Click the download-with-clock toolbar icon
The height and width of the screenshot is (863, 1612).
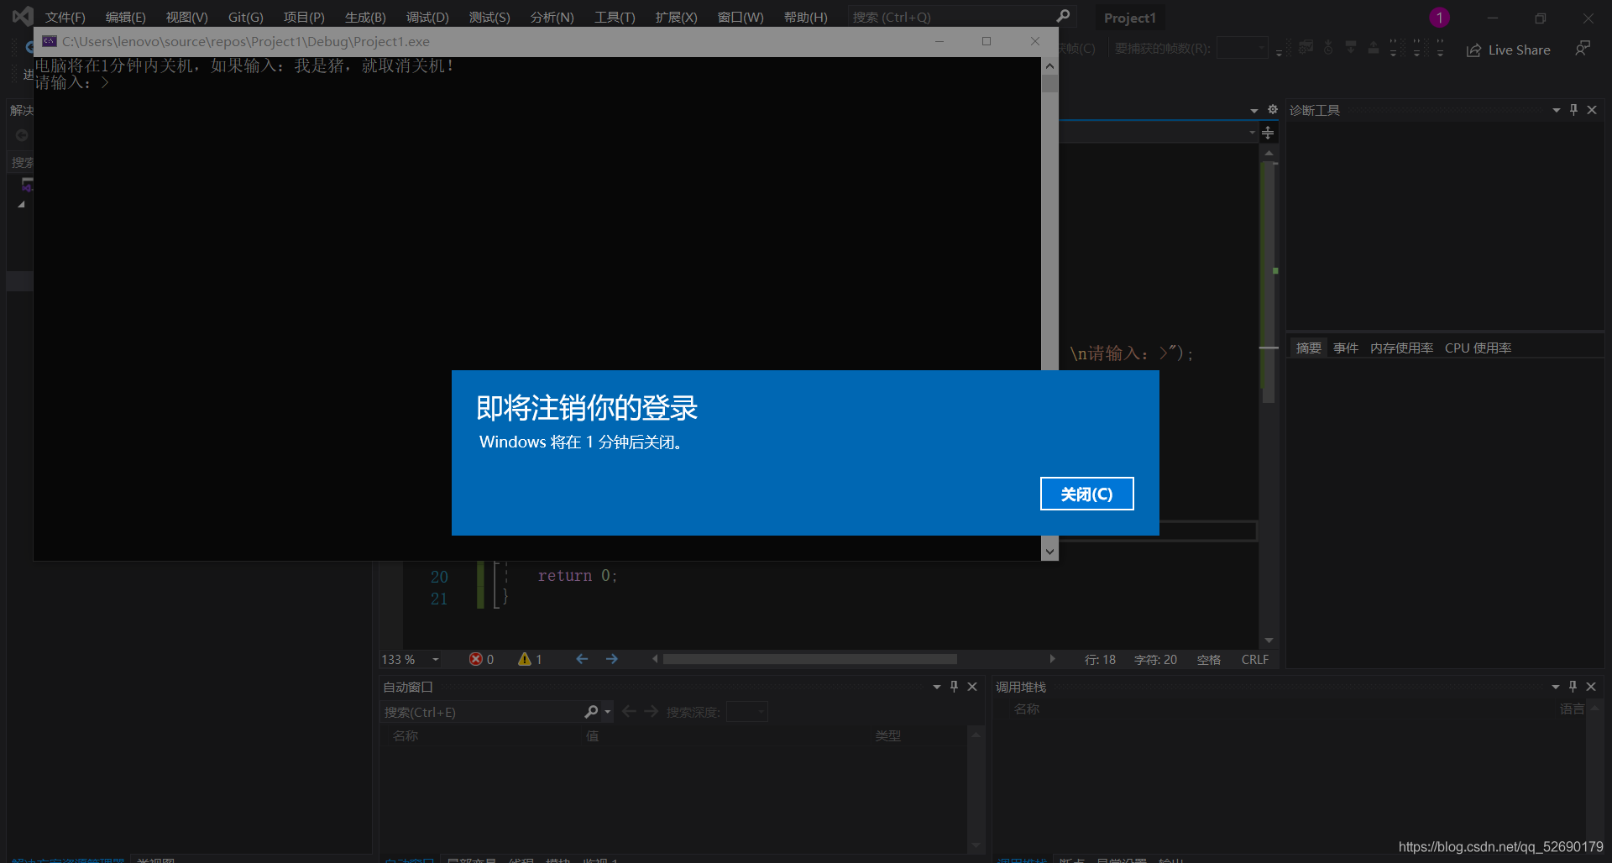pos(1328,48)
